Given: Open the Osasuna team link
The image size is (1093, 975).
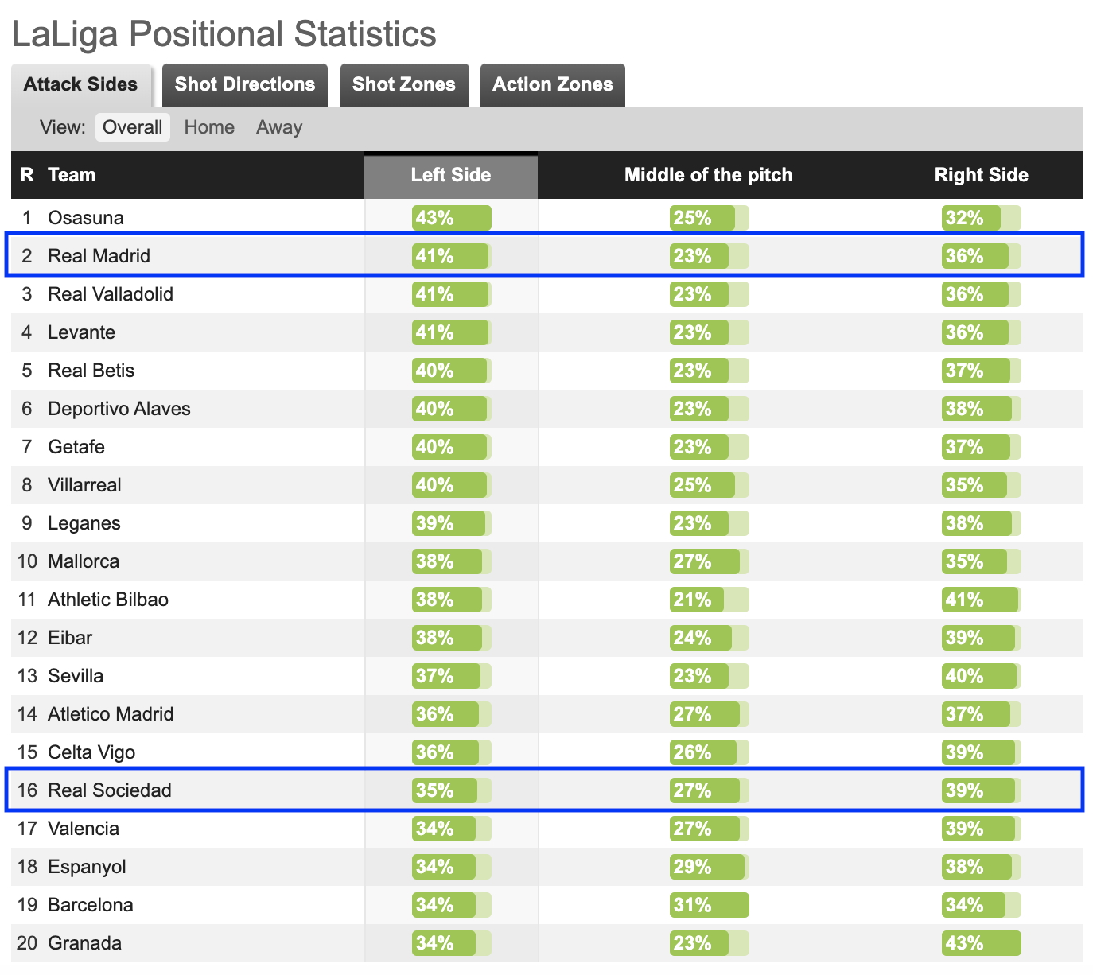Looking at the screenshot, I should coord(85,218).
